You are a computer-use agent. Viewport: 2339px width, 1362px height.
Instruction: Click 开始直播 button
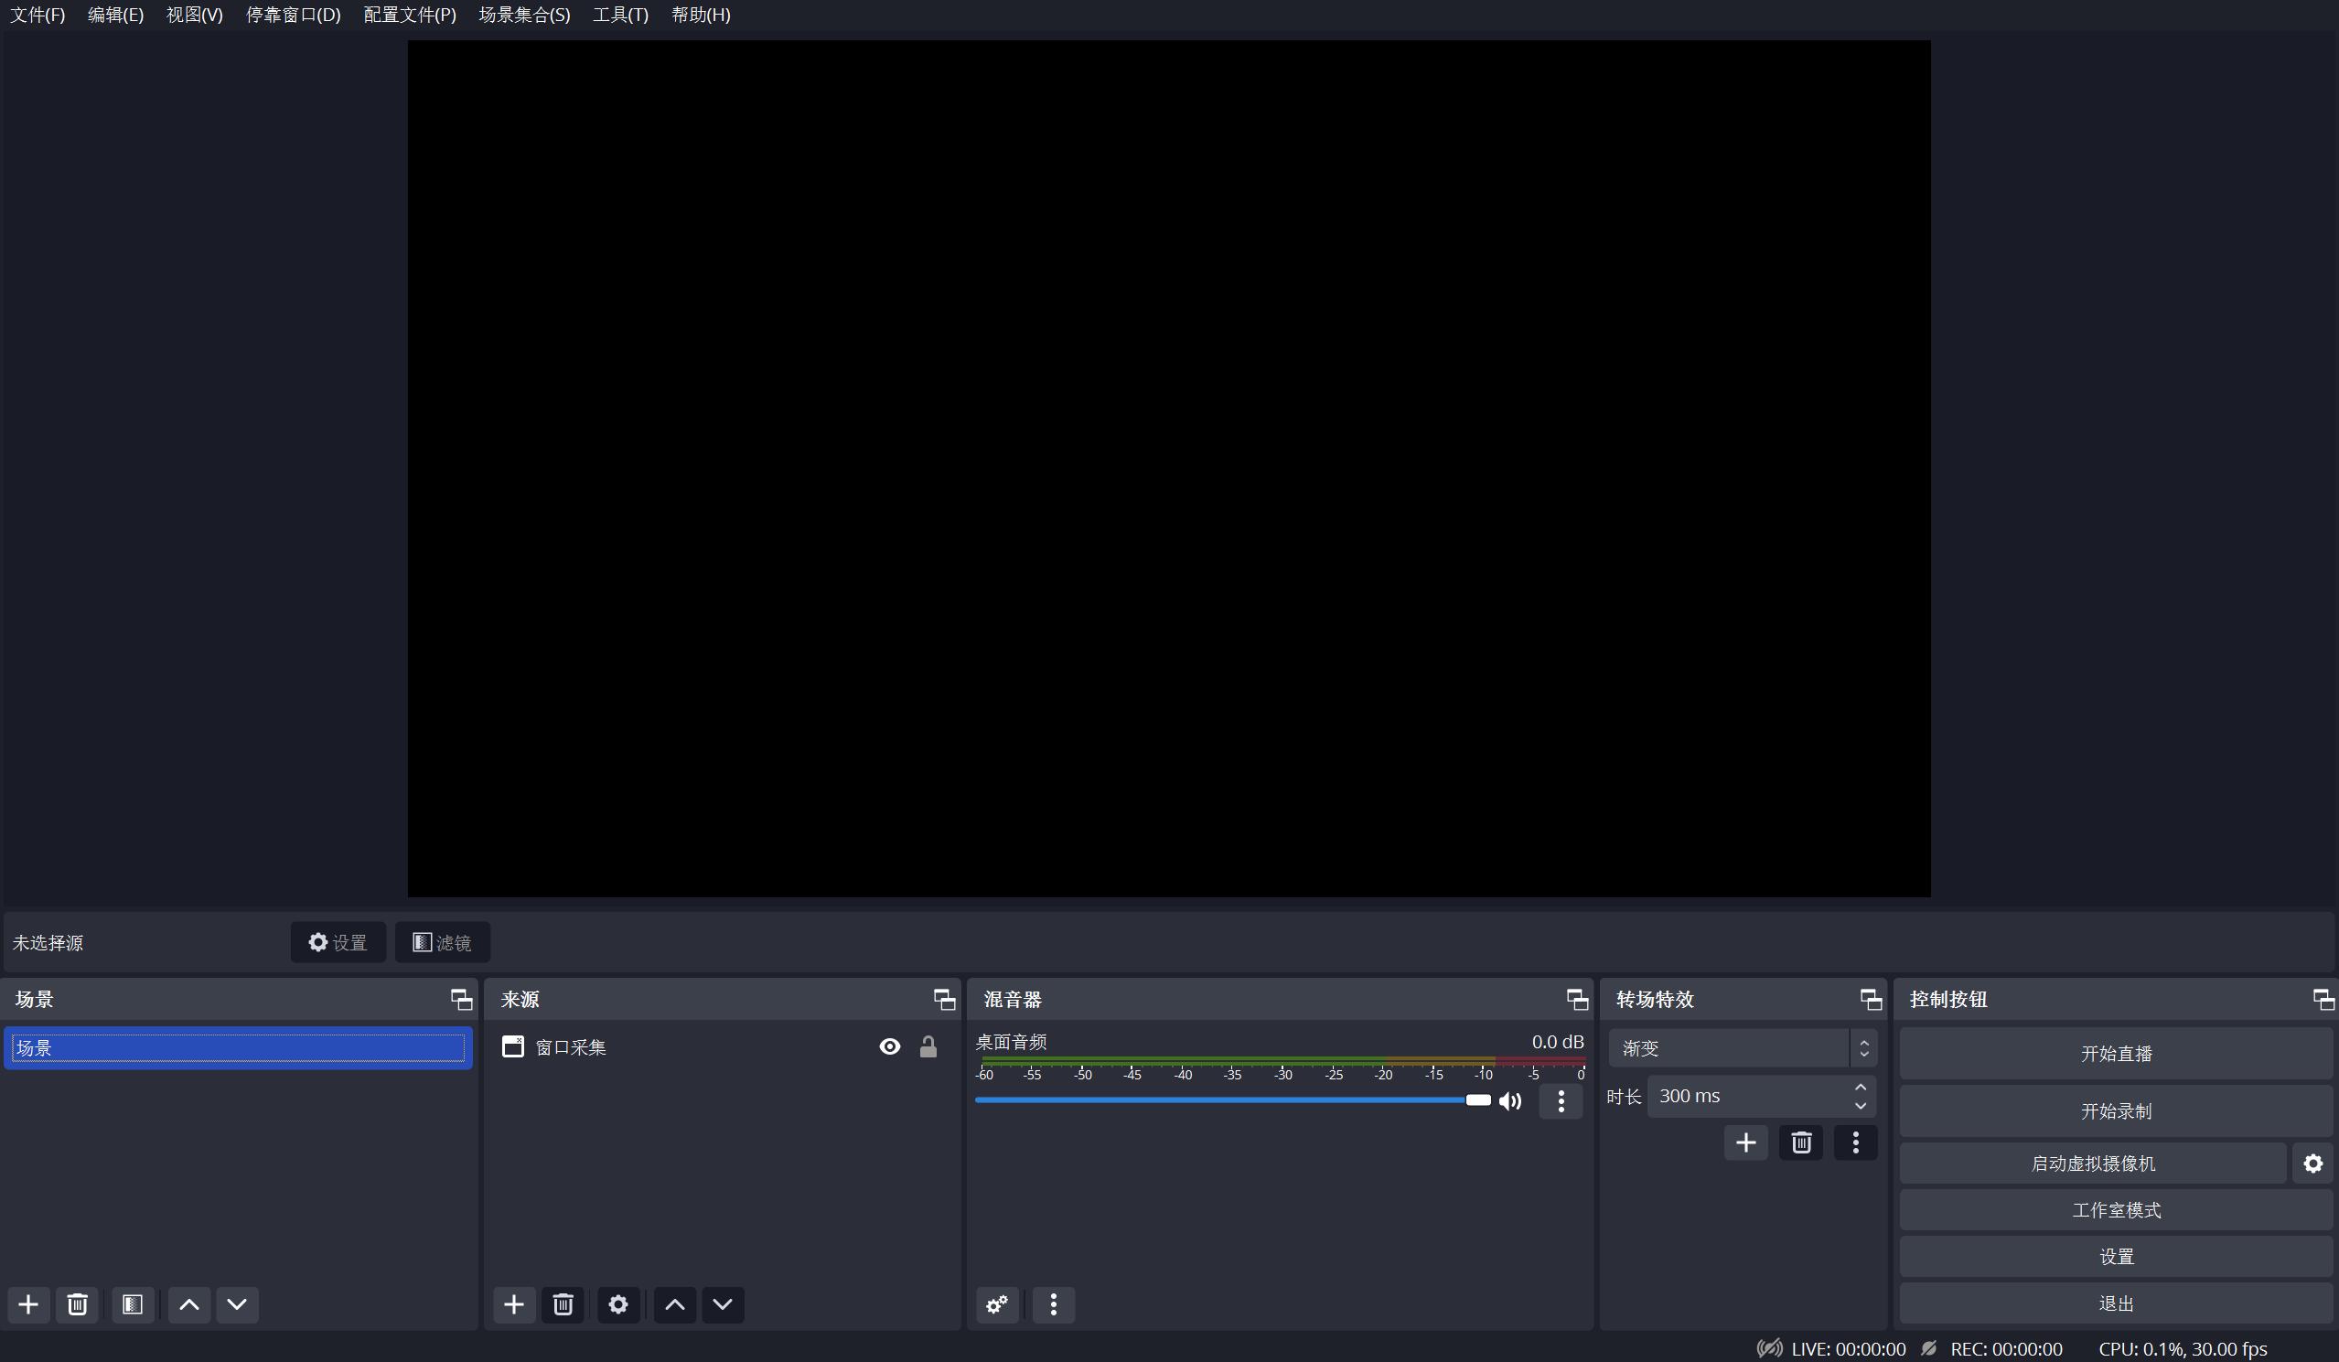point(2115,1054)
